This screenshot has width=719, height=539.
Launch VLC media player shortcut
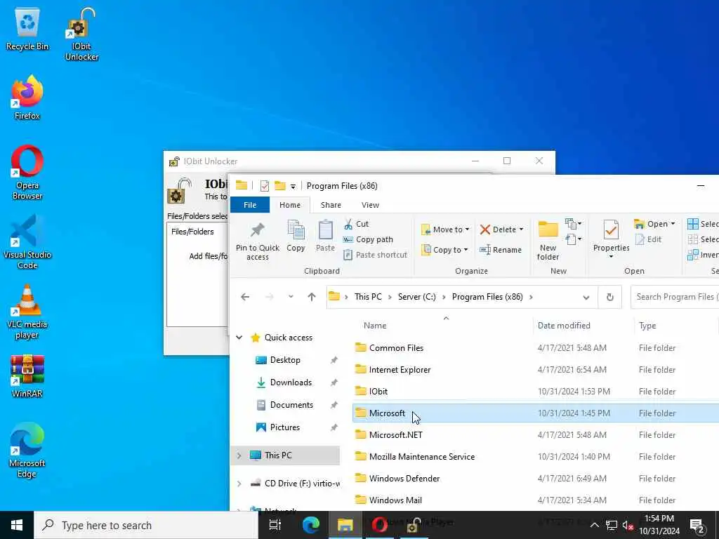click(x=27, y=312)
